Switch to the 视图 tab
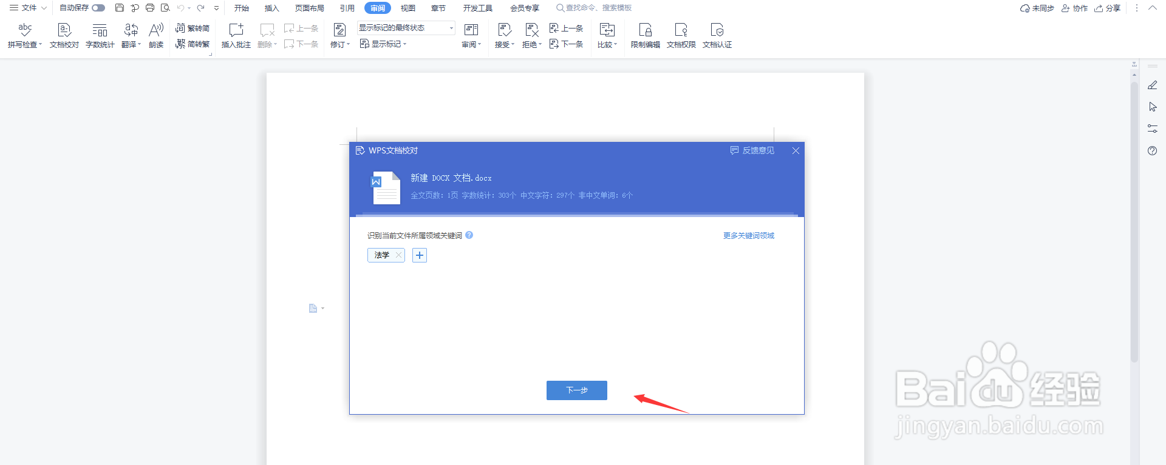This screenshot has width=1166, height=465. (408, 8)
